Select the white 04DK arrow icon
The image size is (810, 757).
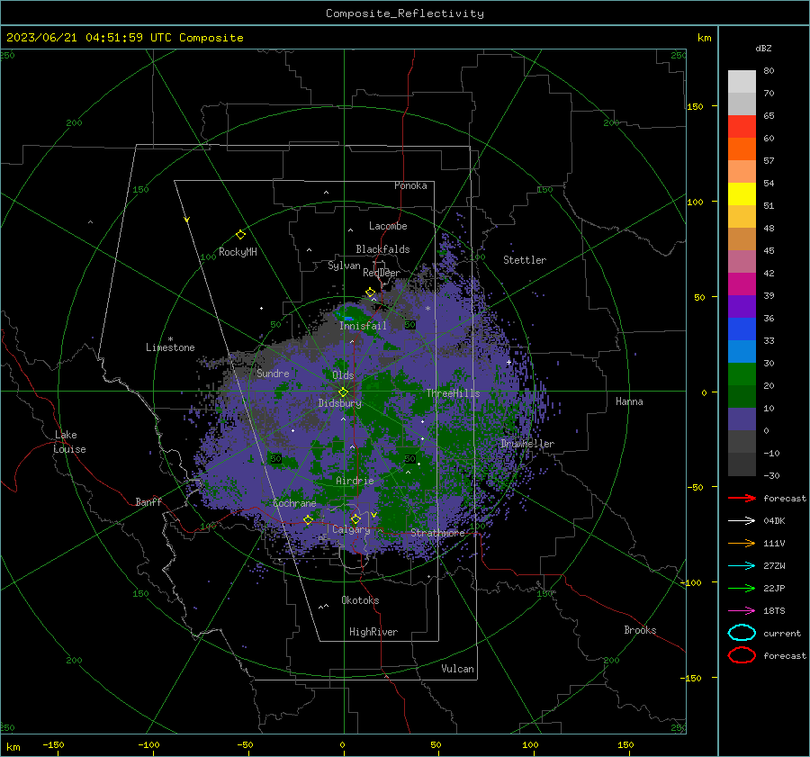tap(742, 520)
